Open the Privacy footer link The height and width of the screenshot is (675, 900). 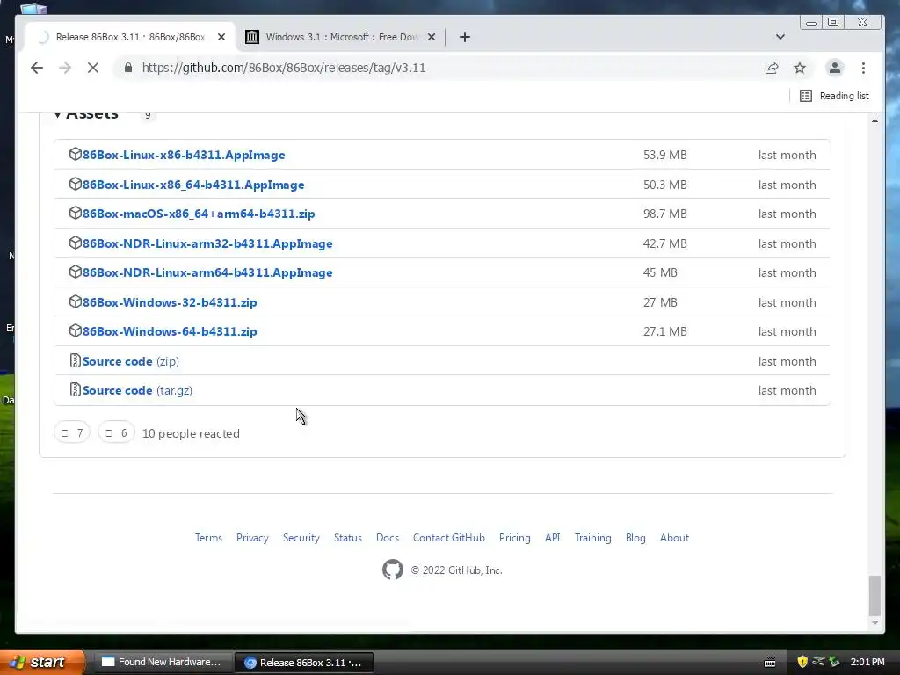(252, 538)
